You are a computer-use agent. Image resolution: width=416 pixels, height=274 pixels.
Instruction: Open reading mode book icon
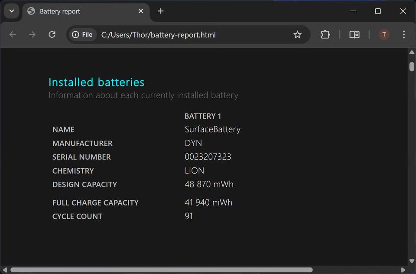[354, 35]
